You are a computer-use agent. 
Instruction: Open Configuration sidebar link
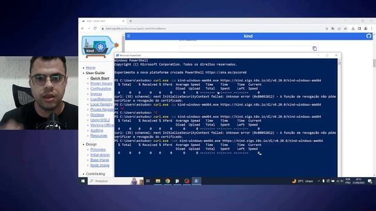click(100, 89)
